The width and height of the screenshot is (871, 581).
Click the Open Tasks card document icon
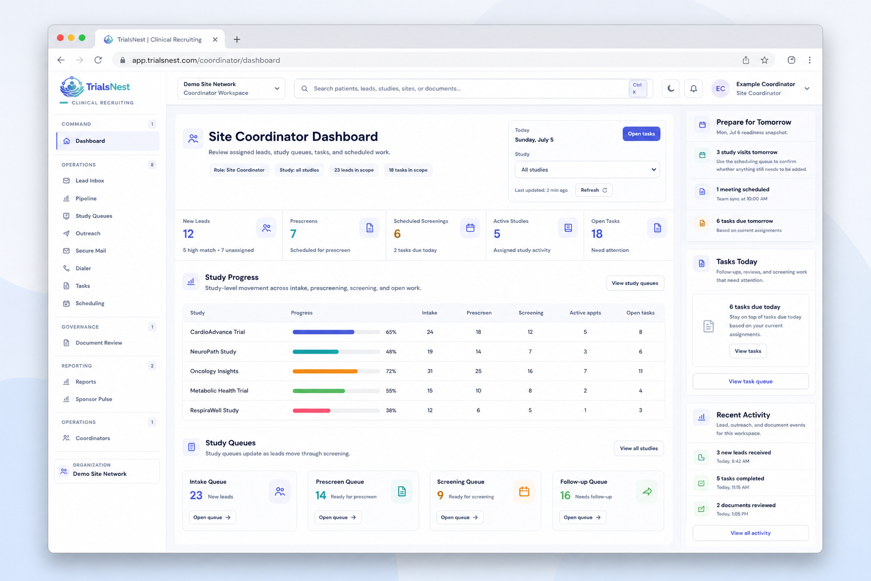(657, 228)
